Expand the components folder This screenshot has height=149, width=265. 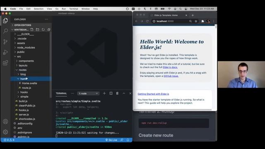click(26, 61)
